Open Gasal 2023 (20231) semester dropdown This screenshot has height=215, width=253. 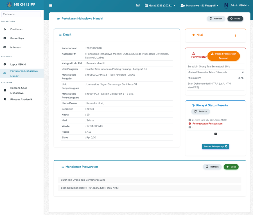click(x=160, y=5)
